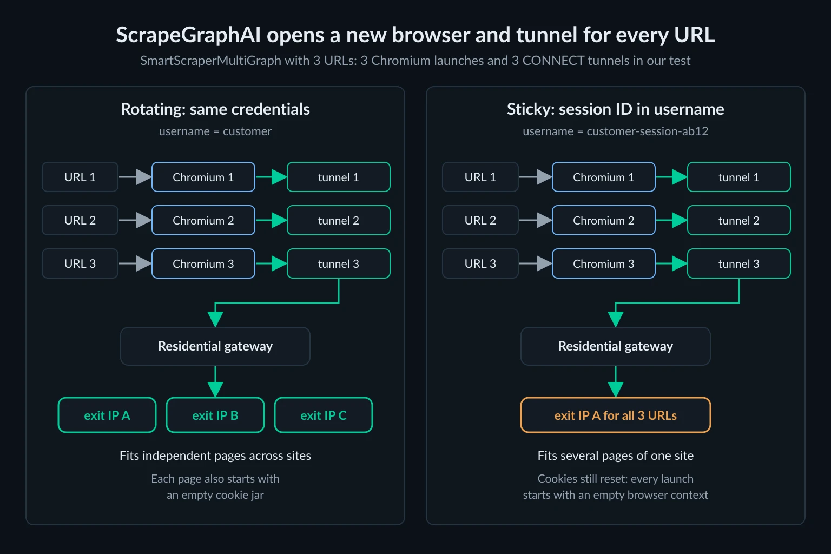
Task: Click the "Rotating: same credentials" heading
Action: [x=215, y=109]
